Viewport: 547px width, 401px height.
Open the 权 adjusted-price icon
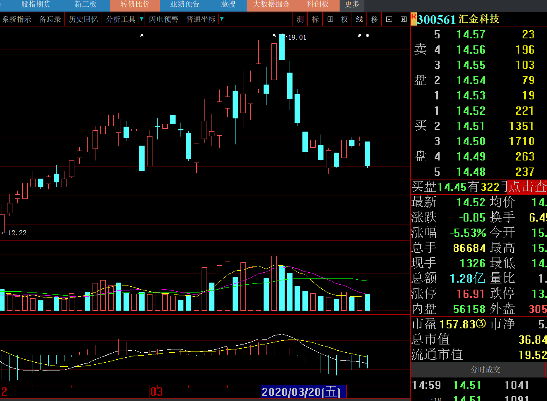(345, 19)
